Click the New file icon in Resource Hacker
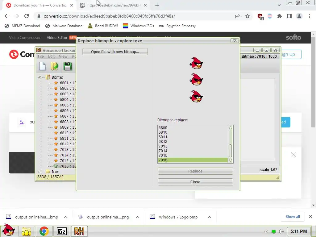The width and height of the screenshot is (316, 237). point(42,66)
